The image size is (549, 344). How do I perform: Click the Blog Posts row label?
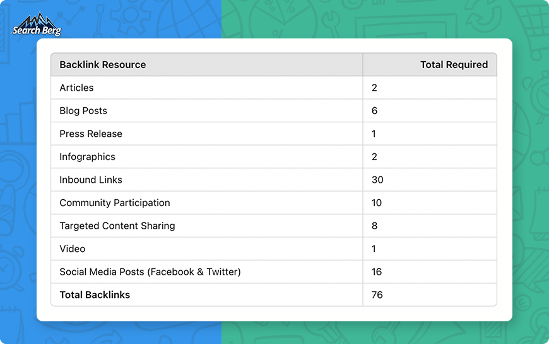(83, 111)
